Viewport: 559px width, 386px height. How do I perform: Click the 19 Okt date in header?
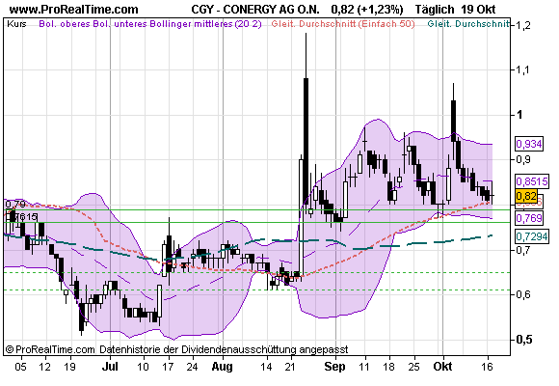[478, 10]
